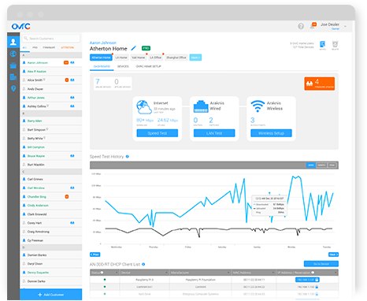This screenshot has height=301, width=367.
Task: Click the delete trash icon
Action: [x=335, y=44]
